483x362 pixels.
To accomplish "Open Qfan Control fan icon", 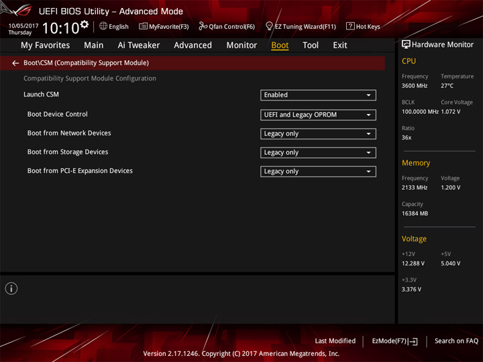I will tap(203, 26).
